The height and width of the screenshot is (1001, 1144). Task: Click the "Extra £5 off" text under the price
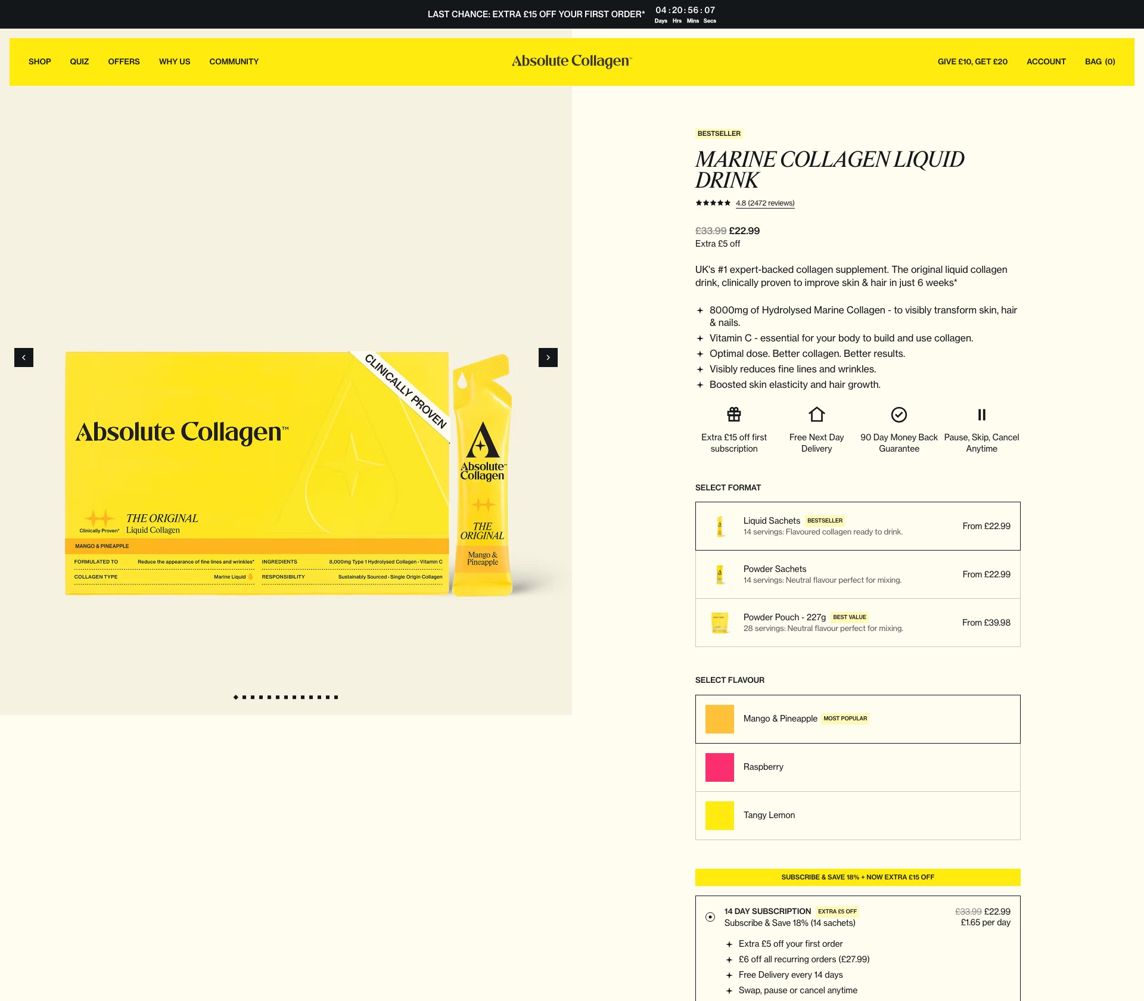coord(718,244)
